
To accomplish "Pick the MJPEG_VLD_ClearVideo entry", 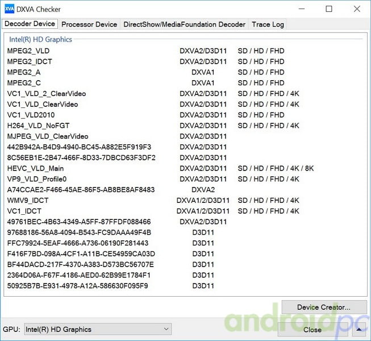I will (48, 136).
